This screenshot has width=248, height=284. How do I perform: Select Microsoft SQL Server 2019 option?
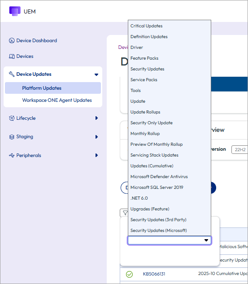(x=170, y=188)
